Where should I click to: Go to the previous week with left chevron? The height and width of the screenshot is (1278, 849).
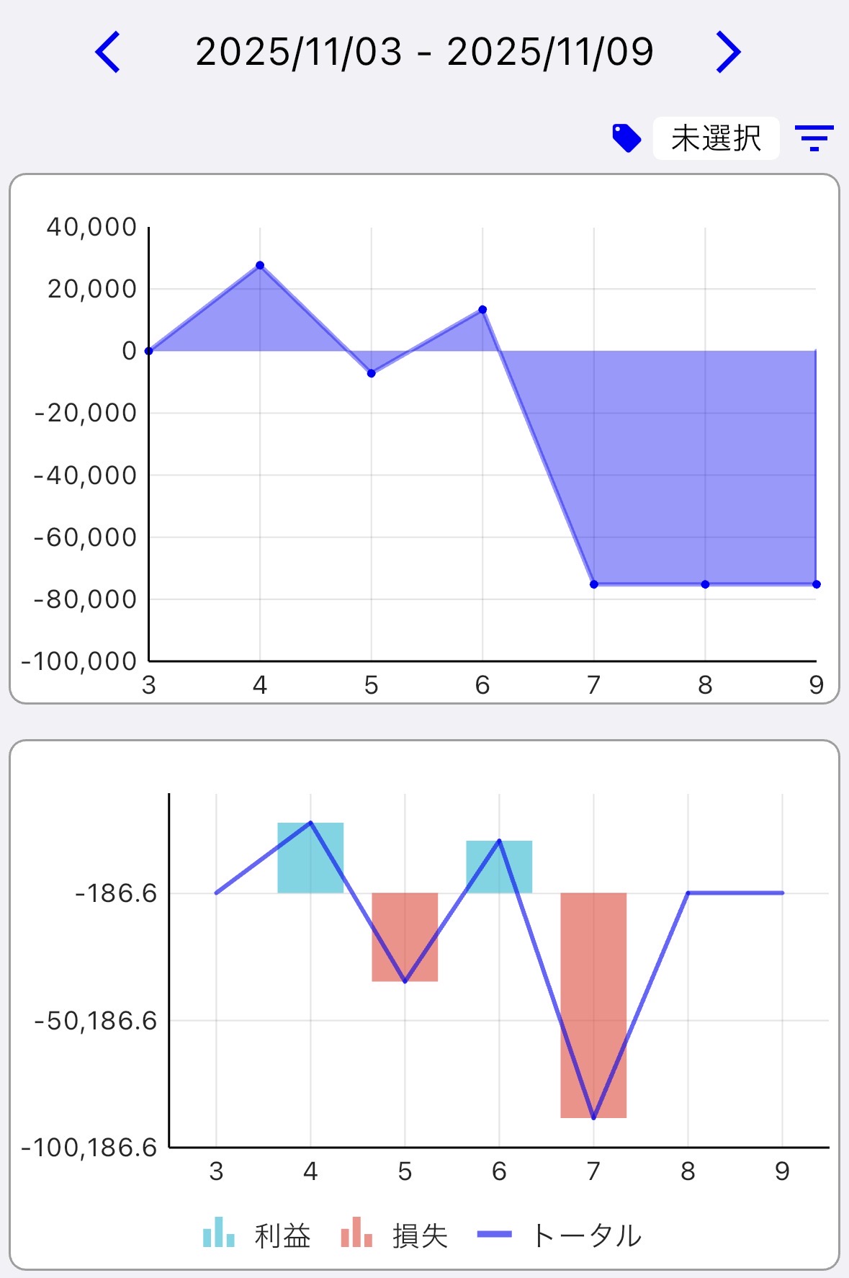click(x=108, y=52)
